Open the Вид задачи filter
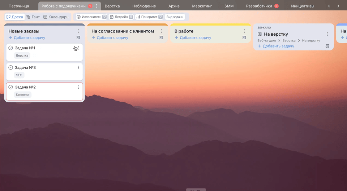Viewport: 347px width, 191px height. 175,17
